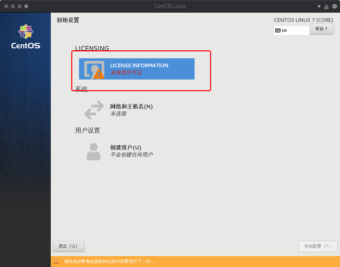Click the warning icon in the bottom banner
The height and width of the screenshot is (267, 340).
57,261
